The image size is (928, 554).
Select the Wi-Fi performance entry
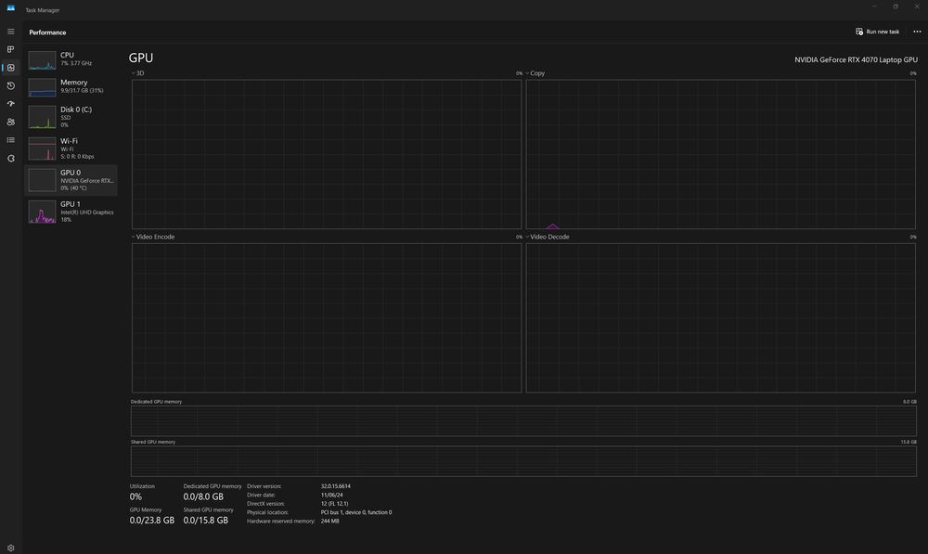71,148
